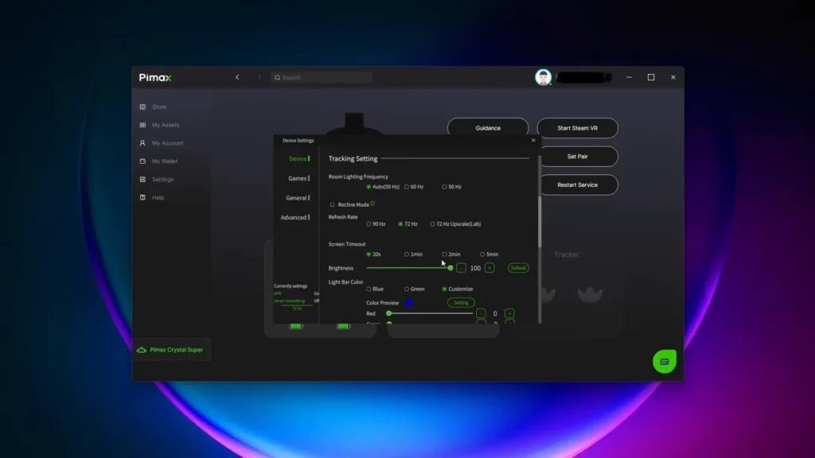The image size is (815, 458).
Task: Decrease Red value with minus button
Action: tap(481, 313)
